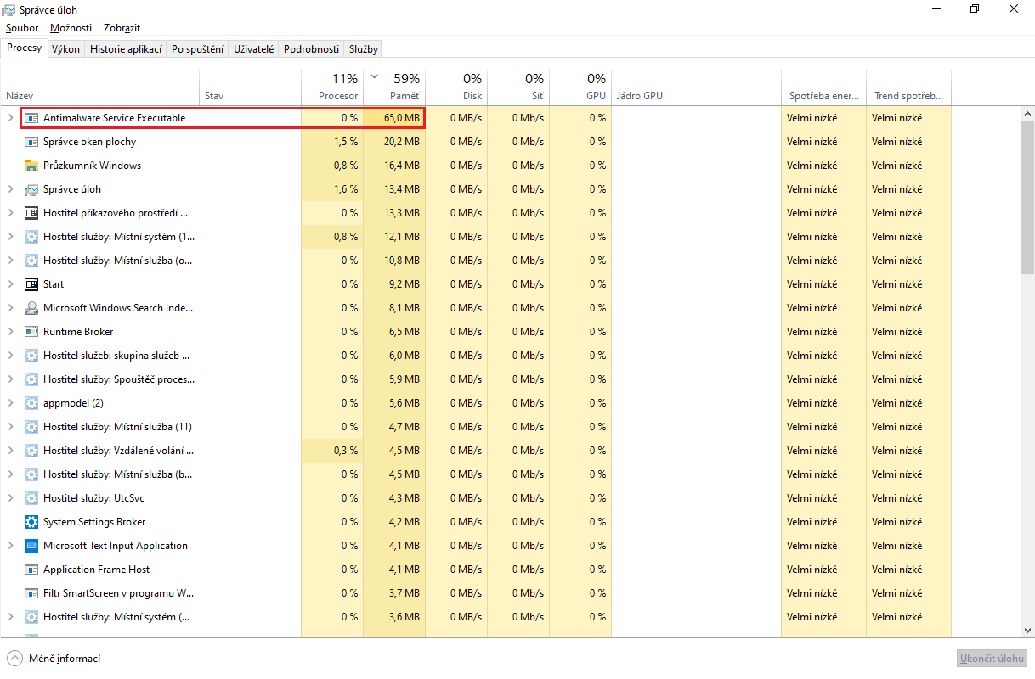
Task: Click the Application Frame Host icon
Action: point(31,570)
